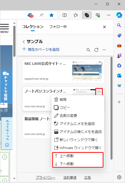
Task: Click 現在のページを追加 link
Action: tap(41, 50)
